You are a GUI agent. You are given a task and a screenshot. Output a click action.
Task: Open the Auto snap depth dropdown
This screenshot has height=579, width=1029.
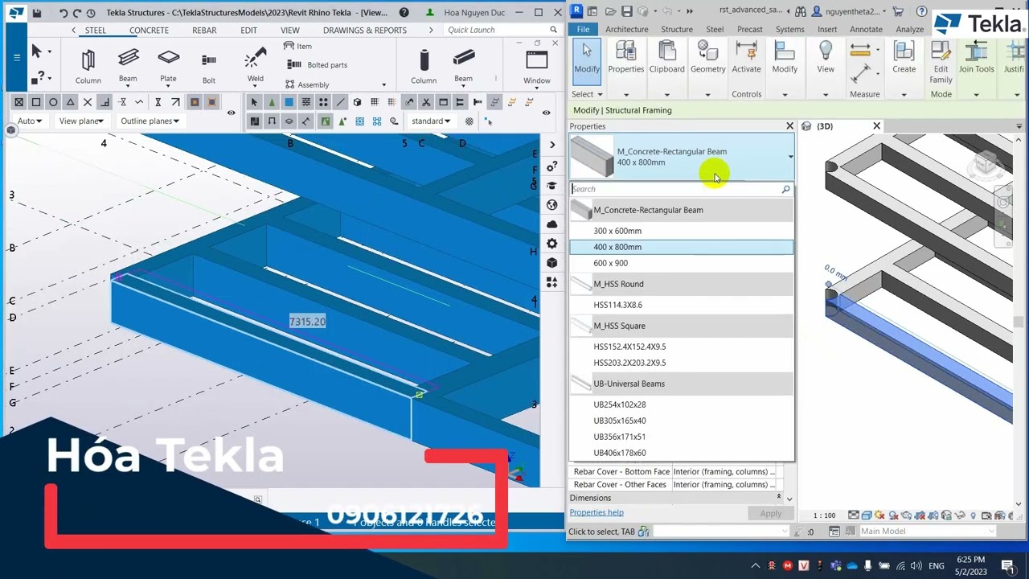[30, 121]
